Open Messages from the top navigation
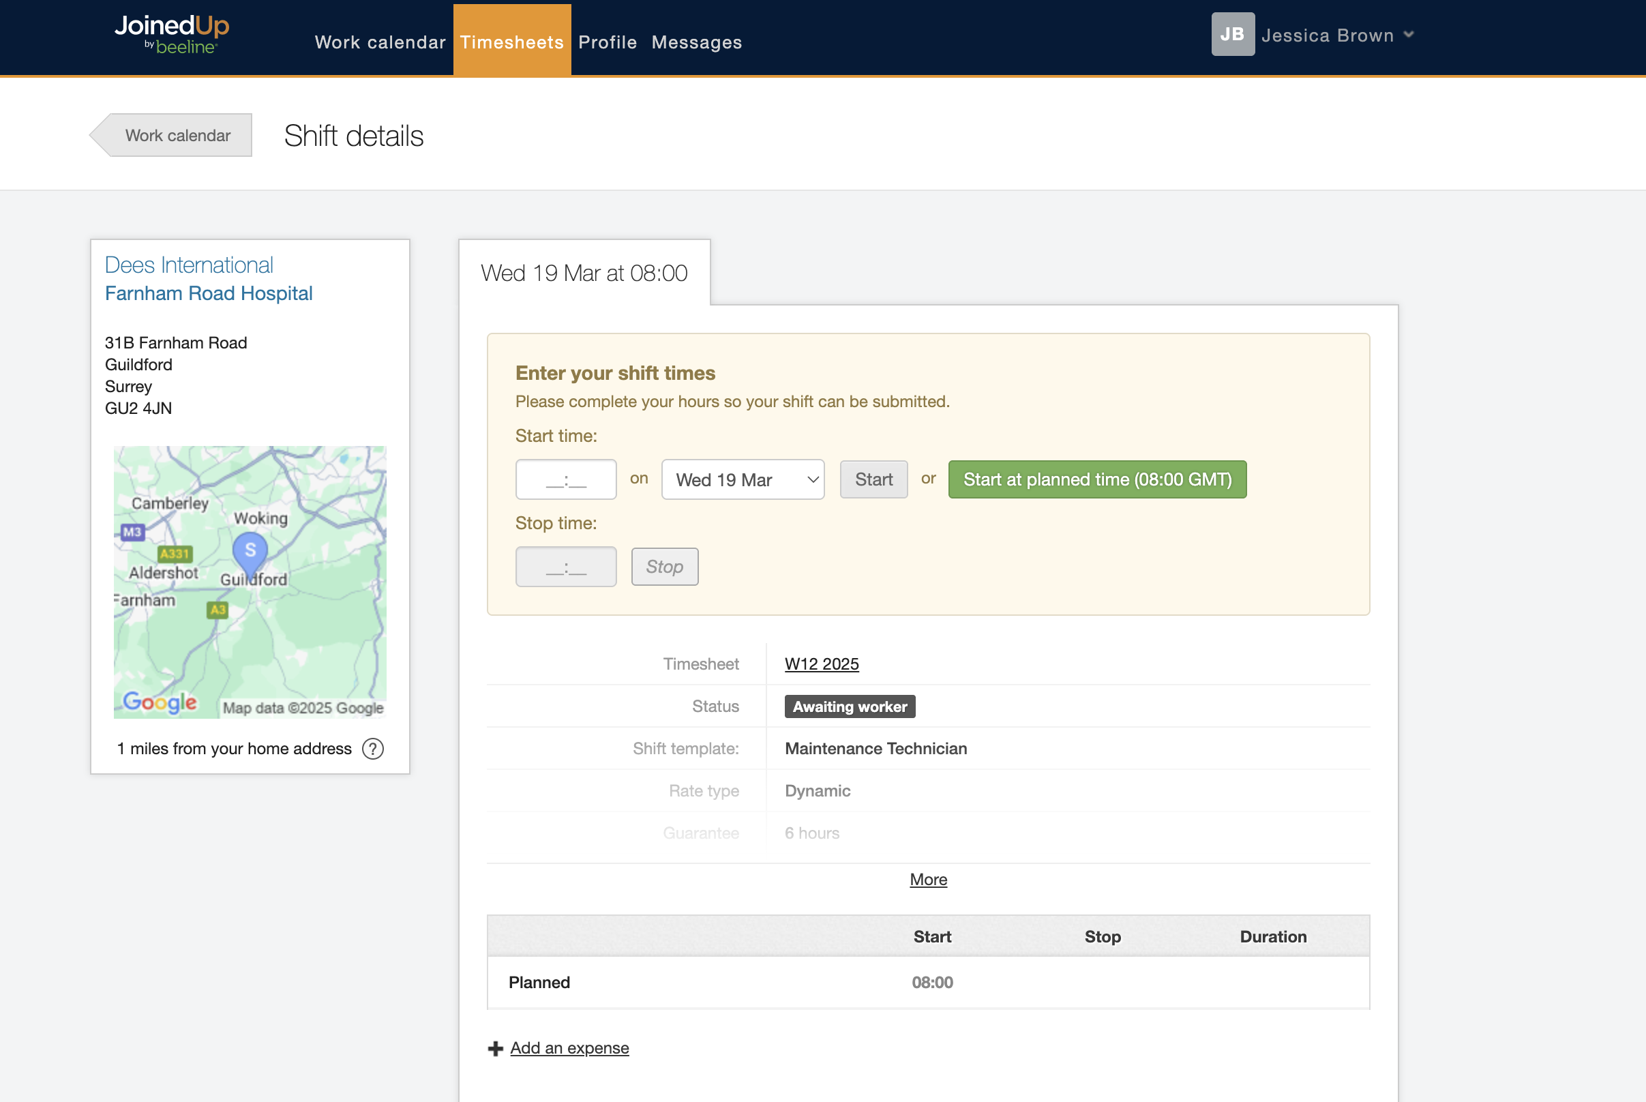 [x=696, y=42]
